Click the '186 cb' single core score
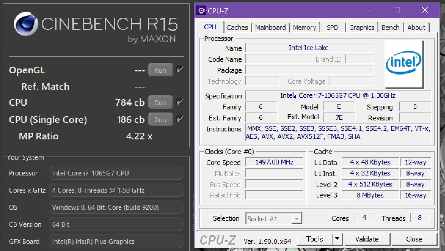 [131, 120]
